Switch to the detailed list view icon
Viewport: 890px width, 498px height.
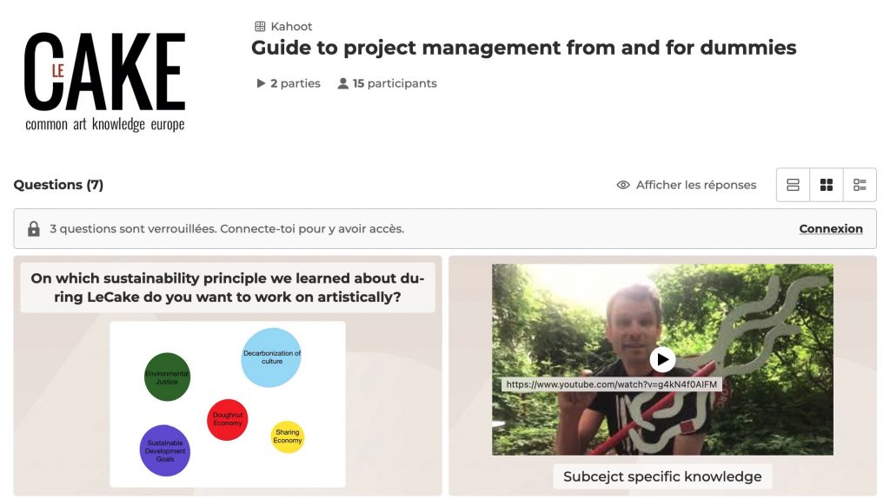[x=860, y=185]
